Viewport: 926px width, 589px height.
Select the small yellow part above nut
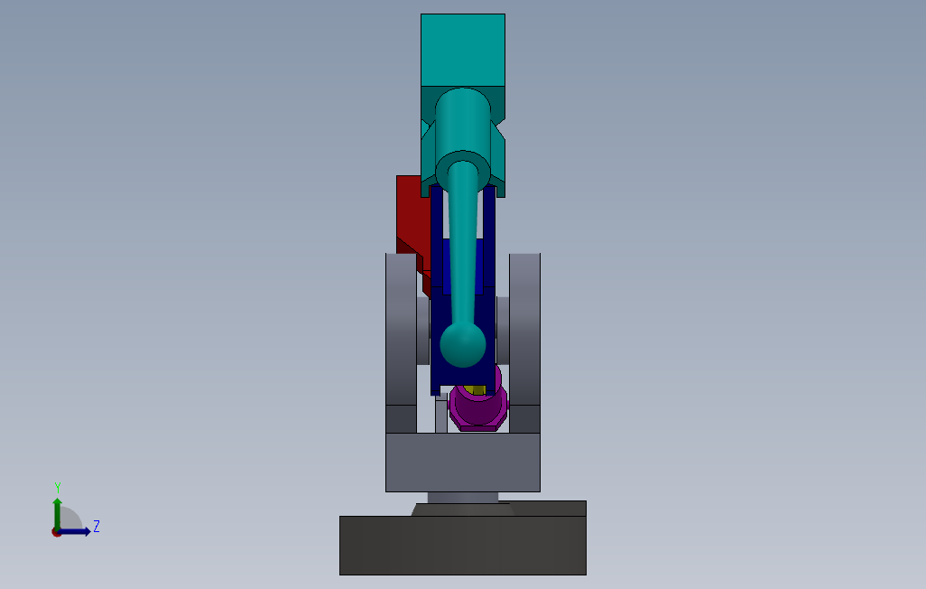point(474,389)
